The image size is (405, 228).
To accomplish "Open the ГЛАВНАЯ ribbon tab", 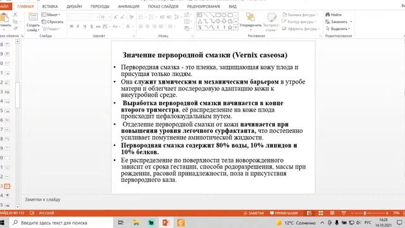I will pyautogui.click(x=25, y=6).
